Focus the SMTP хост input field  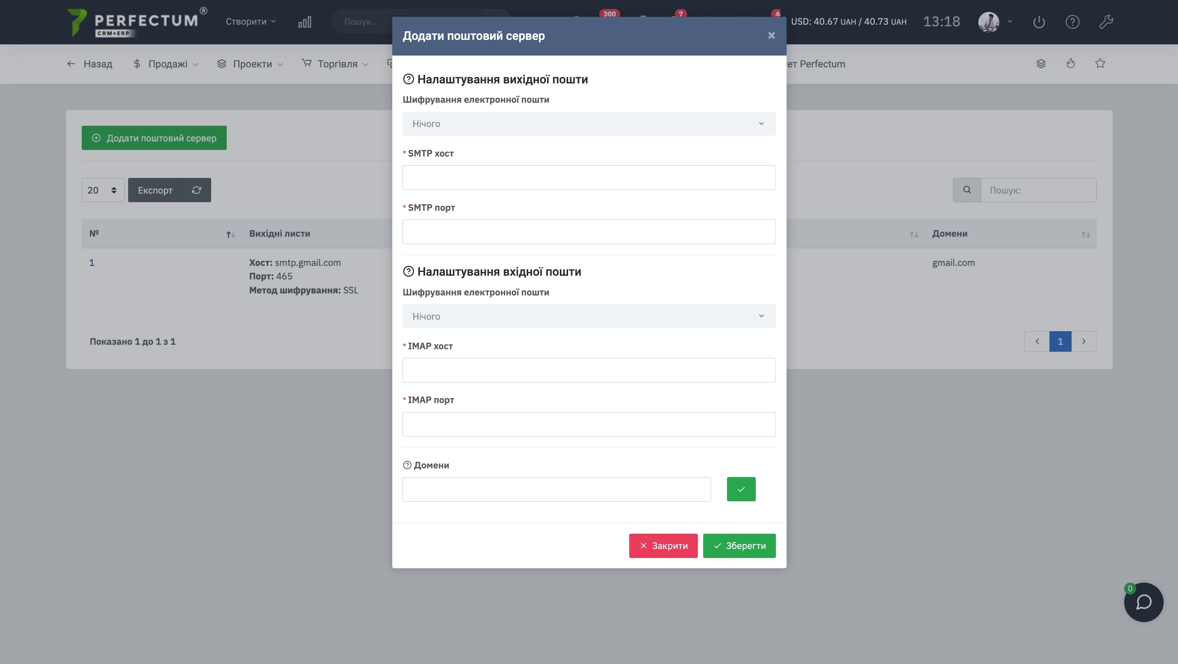click(x=589, y=178)
